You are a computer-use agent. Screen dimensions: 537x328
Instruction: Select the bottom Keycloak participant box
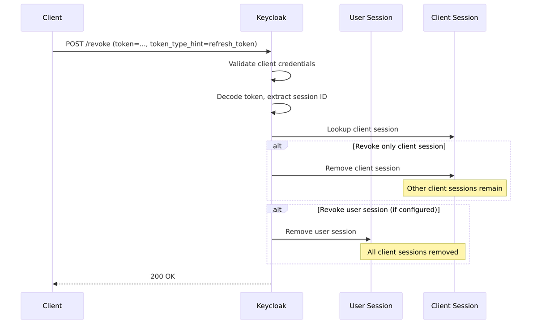(x=271, y=306)
